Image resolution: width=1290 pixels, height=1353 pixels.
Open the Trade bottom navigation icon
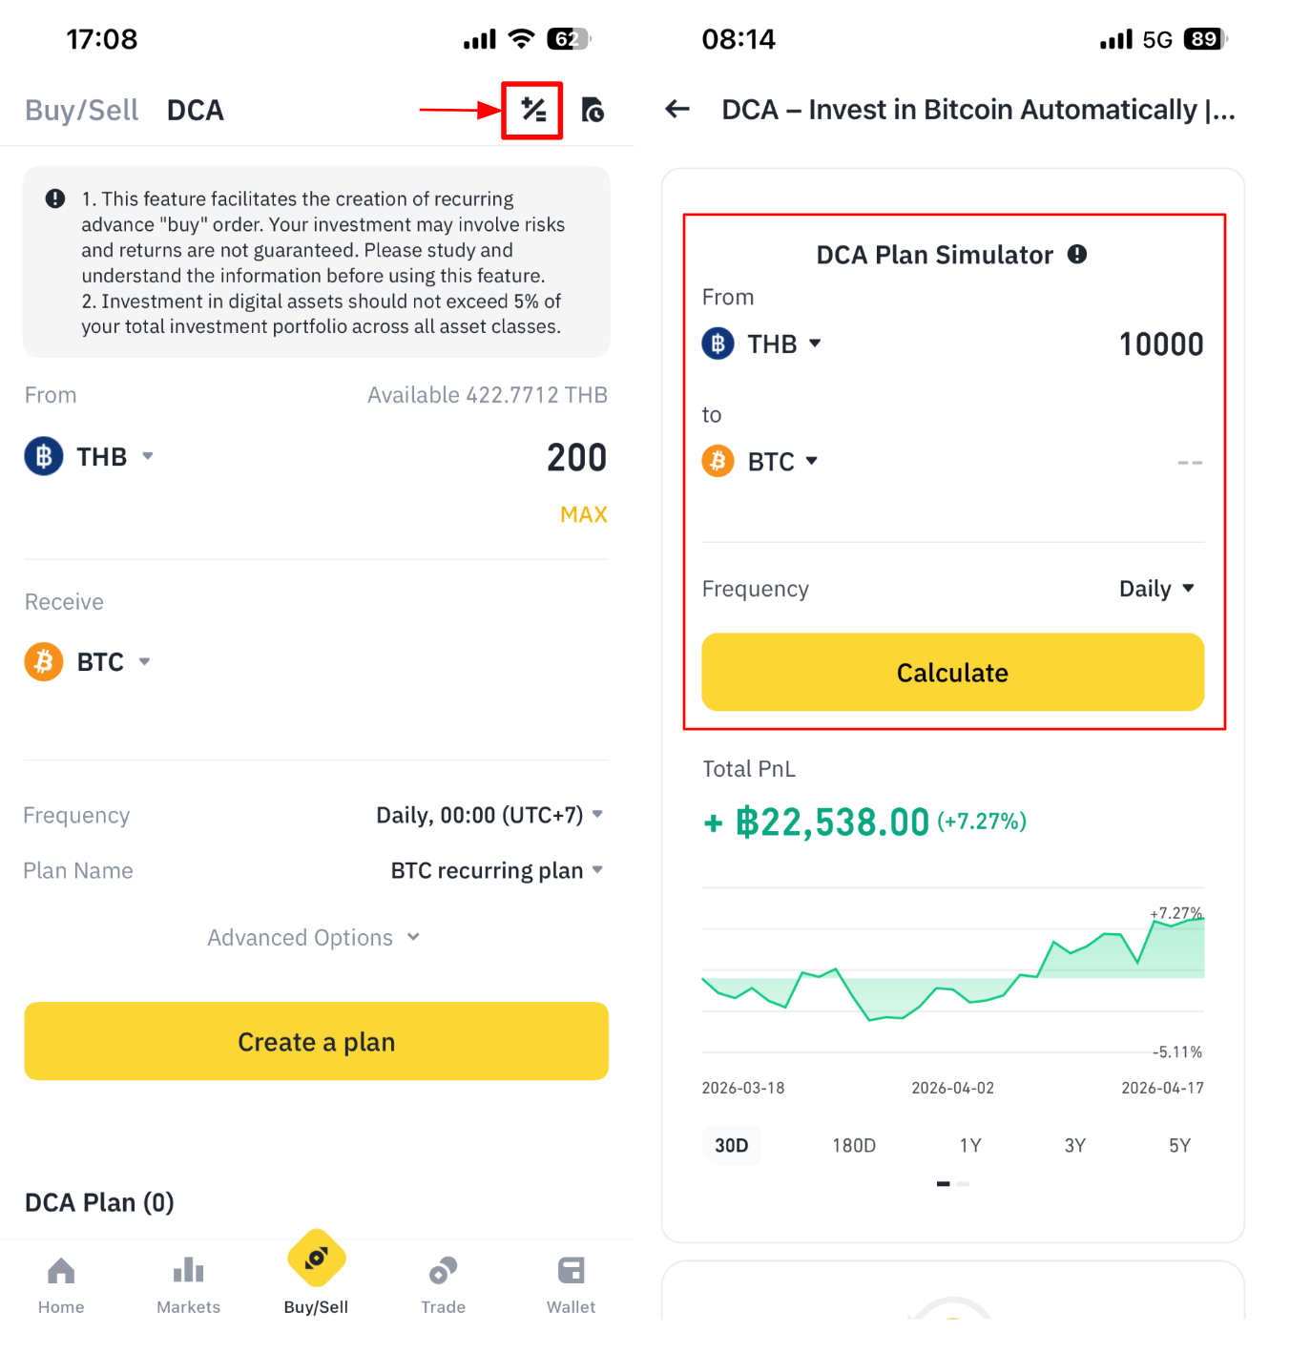(x=443, y=1284)
